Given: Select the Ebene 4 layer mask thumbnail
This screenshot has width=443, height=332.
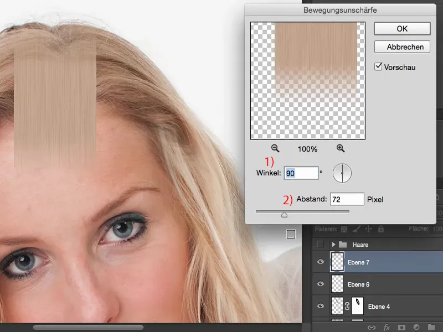Looking at the screenshot, I should coord(357,306).
